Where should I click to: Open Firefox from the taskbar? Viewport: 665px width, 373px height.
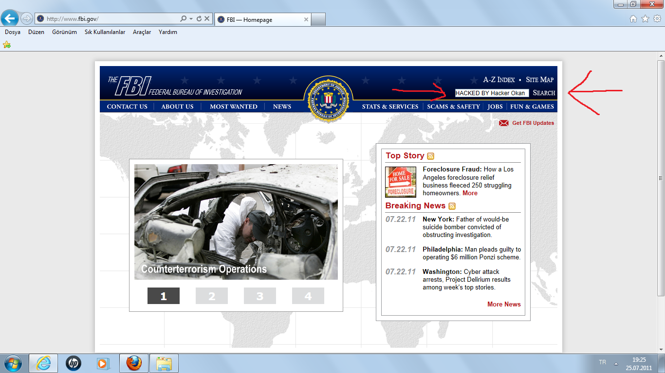click(x=134, y=363)
